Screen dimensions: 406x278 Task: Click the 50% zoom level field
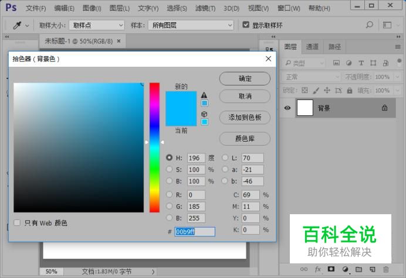[51, 272]
